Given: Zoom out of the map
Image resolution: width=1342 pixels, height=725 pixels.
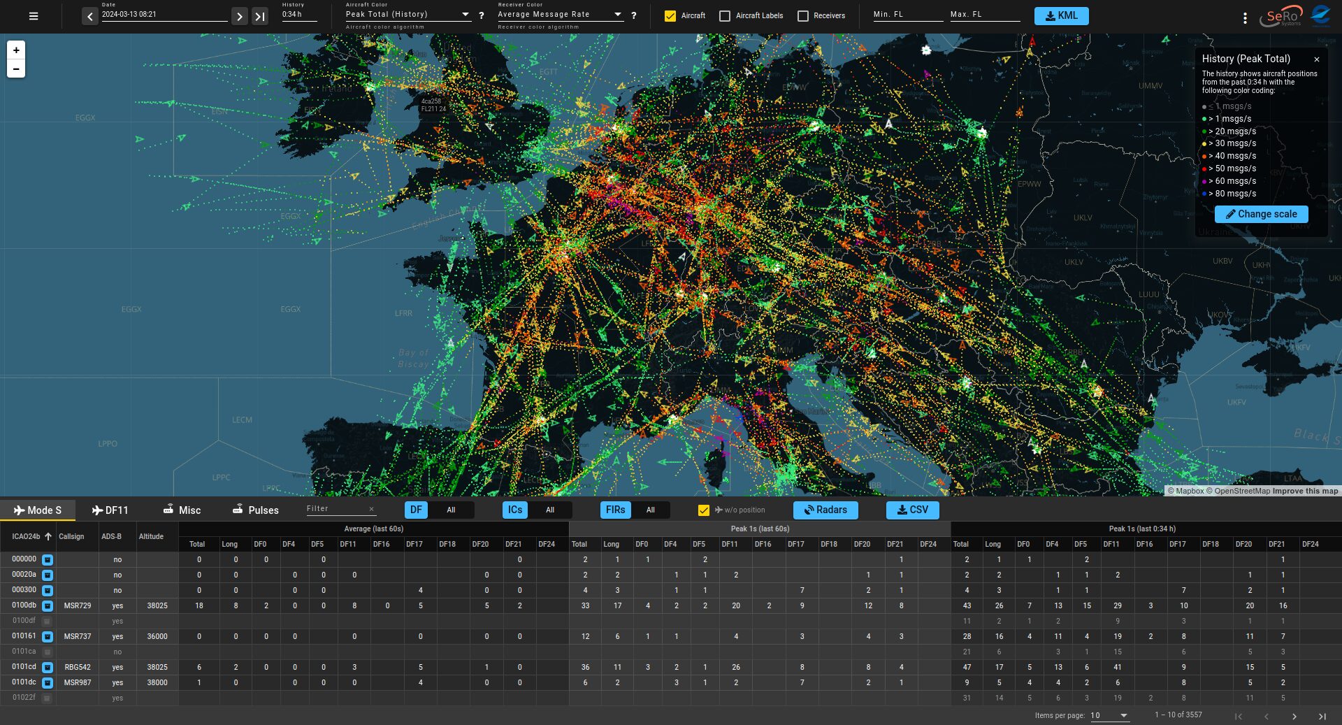Looking at the screenshot, I should pyautogui.click(x=16, y=69).
